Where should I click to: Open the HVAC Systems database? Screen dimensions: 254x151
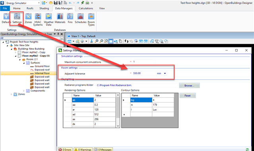[38, 19]
